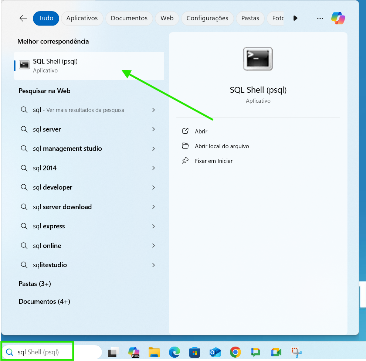This screenshot has height=361, width=366.
Task: Select the 'sql - Ver mais resultados' suggestion
Action: [x=89, y=110]
